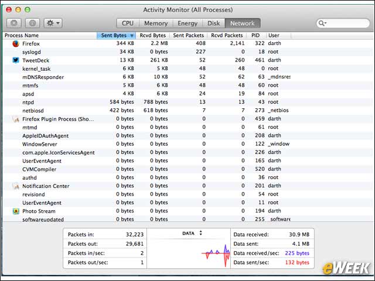Viewport: 375px width, 281px height.
Task: Sort by Rcvd Packets column
Action: (227, 35)
